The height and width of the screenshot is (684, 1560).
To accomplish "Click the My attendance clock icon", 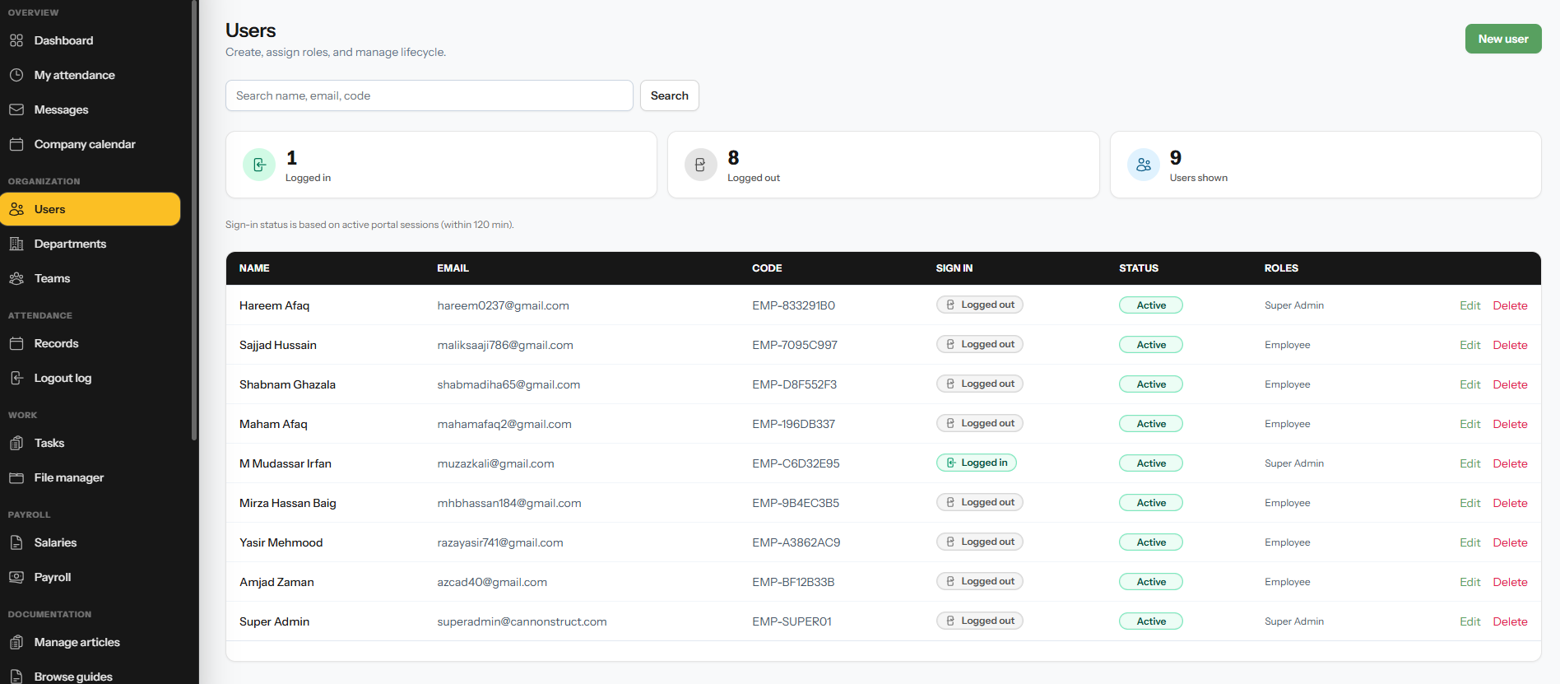I will point(16,75).
